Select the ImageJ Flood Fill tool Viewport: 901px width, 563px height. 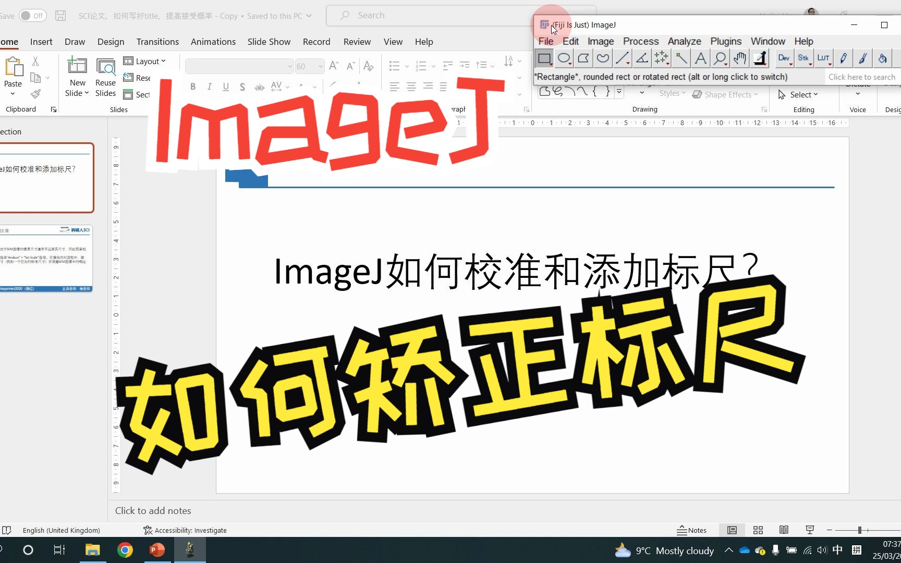[x=882, y=58]
